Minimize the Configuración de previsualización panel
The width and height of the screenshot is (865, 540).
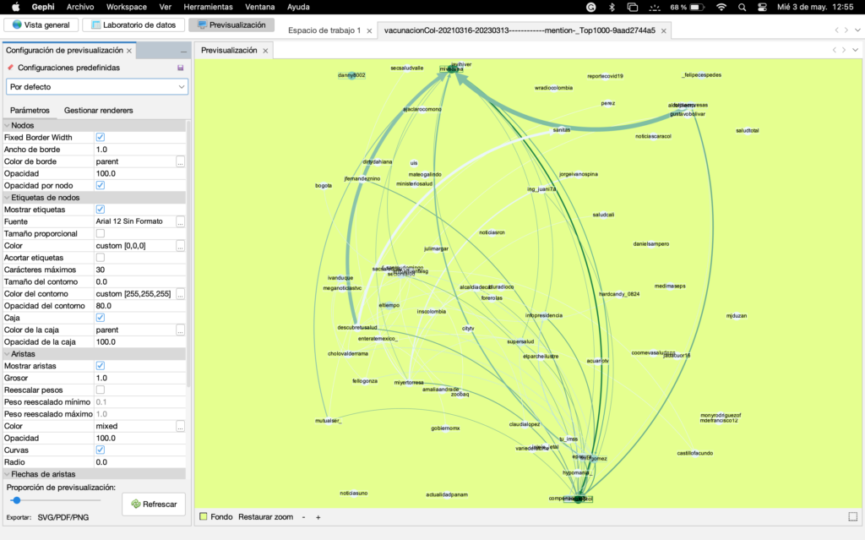(x=183, y=52)
